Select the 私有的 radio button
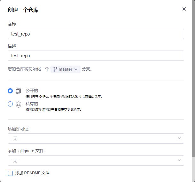The height and width of the screenshot is (182, 195). [x=10, y=104]
